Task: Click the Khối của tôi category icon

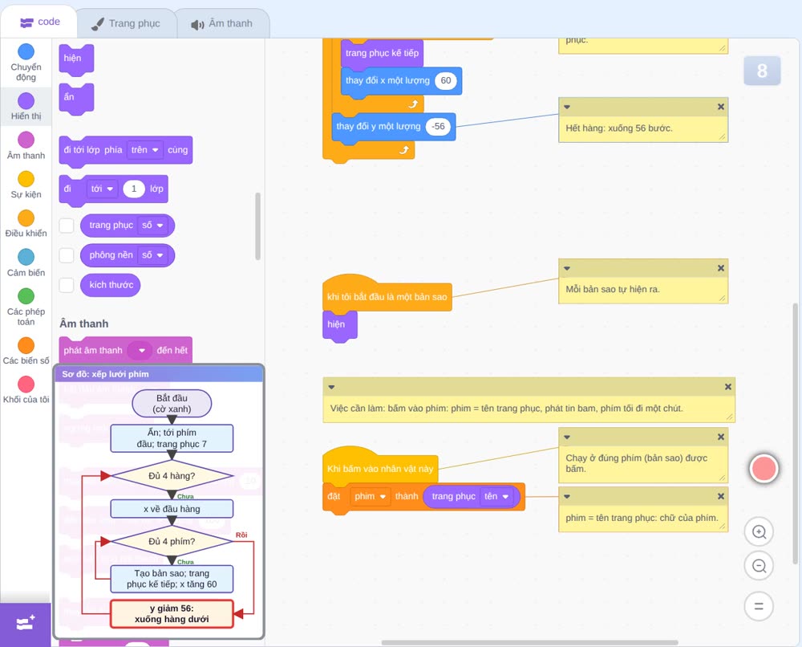Action: pos(26,384)
